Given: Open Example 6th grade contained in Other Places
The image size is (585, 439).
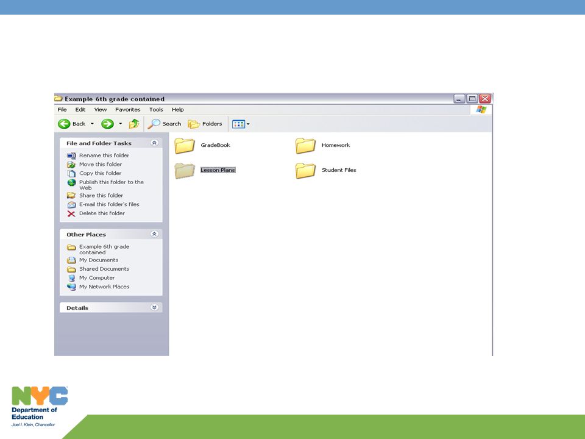Looking at the screenshot, I should coord(104,249).
